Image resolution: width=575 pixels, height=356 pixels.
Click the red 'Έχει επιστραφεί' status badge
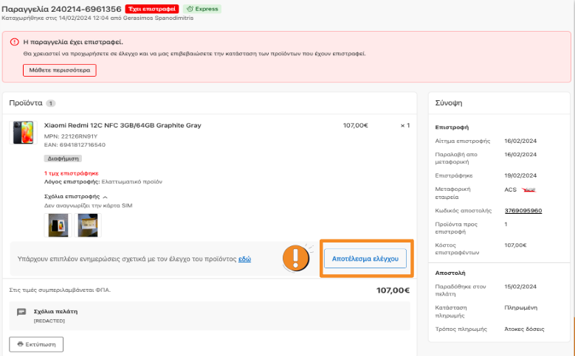152,9
